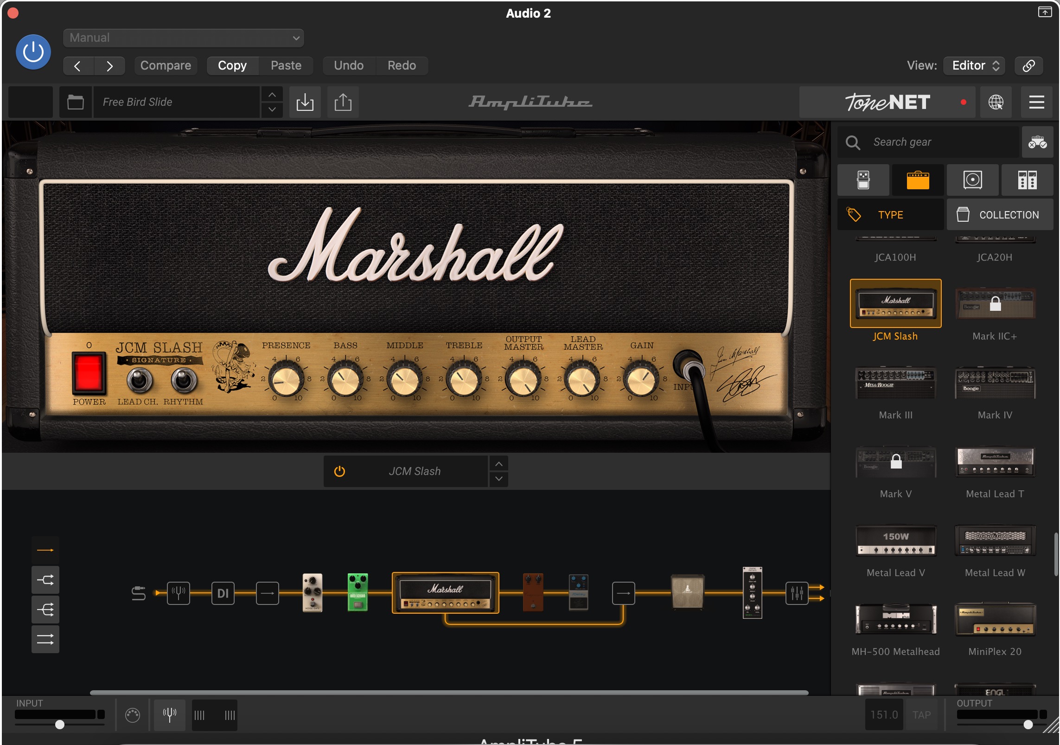
Task: Select the three-way split routing icon
Action: click(x=45, y=610)
